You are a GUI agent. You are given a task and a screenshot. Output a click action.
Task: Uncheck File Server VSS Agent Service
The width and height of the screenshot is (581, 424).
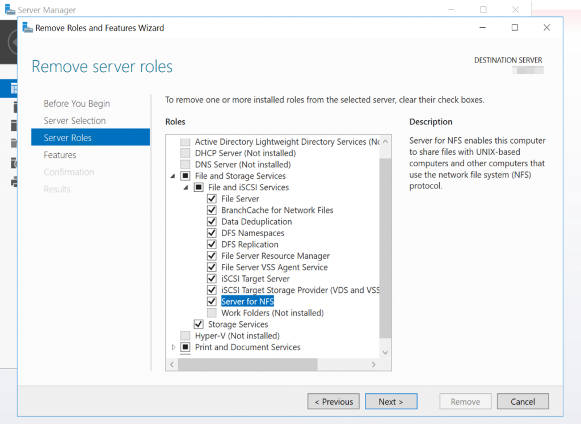point(212,267)
